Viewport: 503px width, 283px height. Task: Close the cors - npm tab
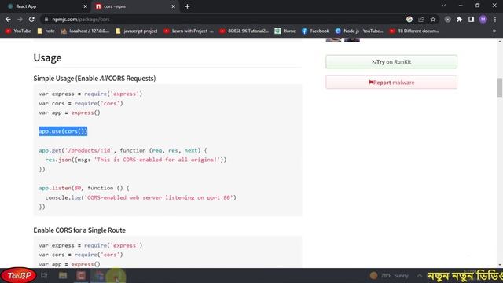(x=173, y=6)
